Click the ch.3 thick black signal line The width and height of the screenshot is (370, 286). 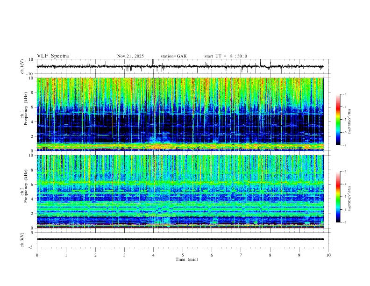pos(180,239)
